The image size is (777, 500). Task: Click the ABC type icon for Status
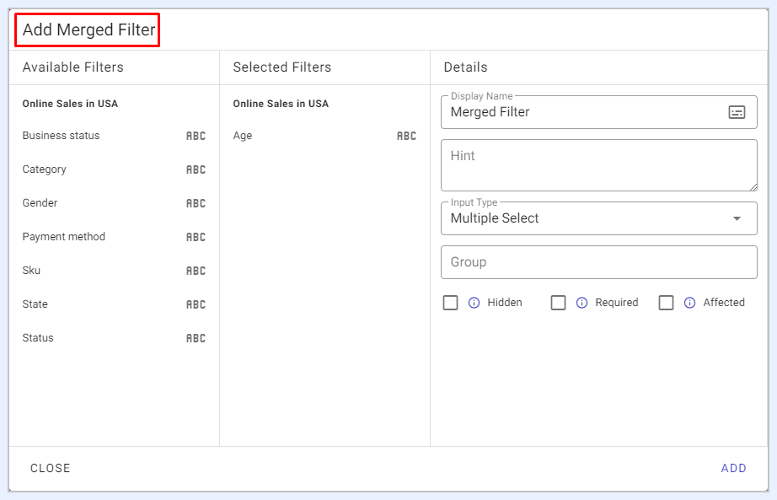(196, 338)
